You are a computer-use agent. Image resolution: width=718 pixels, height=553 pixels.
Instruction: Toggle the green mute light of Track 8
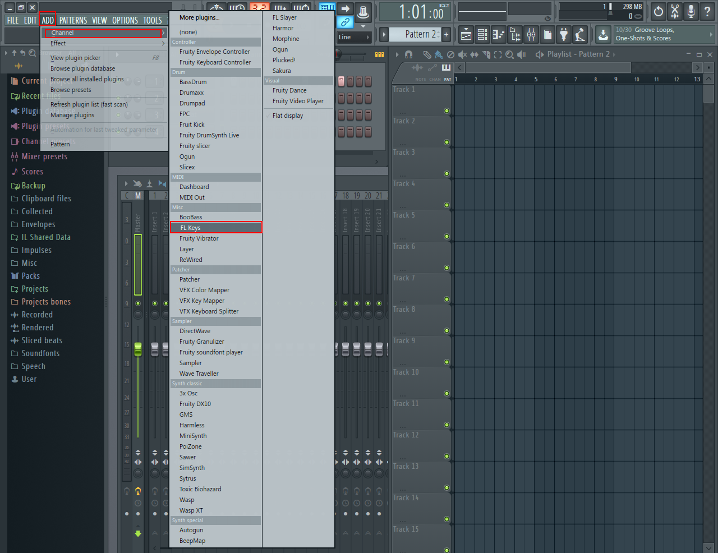tap(447, 330)
